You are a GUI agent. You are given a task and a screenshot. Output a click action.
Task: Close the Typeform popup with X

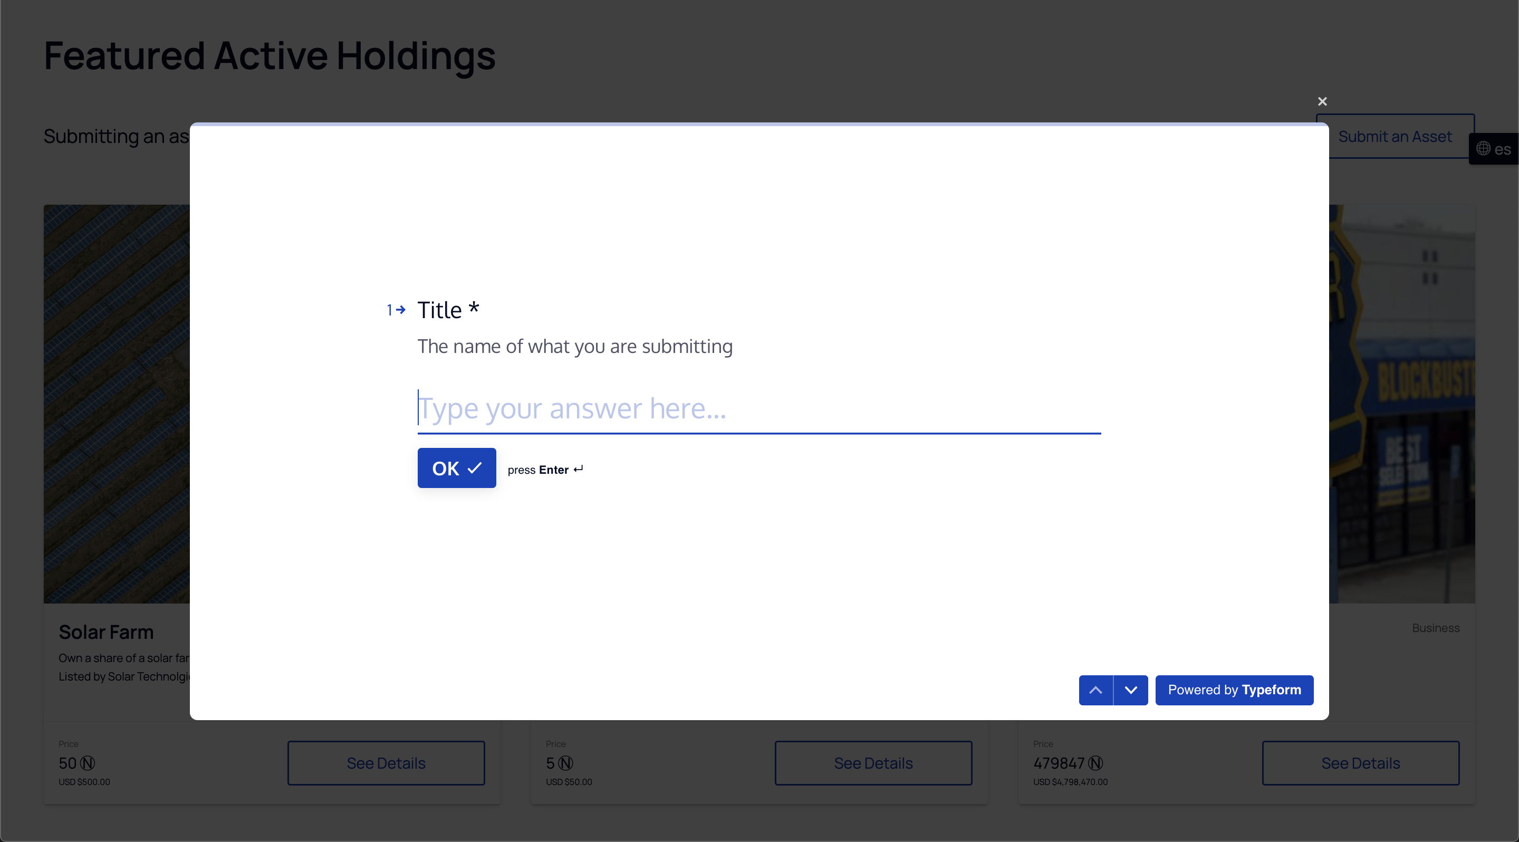(1322, 101)
